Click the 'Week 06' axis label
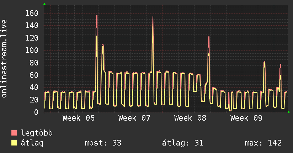 pos(79,118)
